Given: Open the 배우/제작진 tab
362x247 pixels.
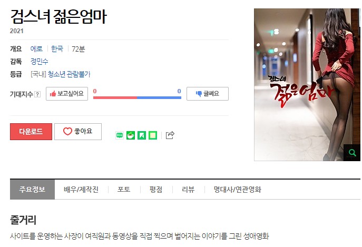Looking at the screenshot, I should pyautogui.click(x=81, y=190).
